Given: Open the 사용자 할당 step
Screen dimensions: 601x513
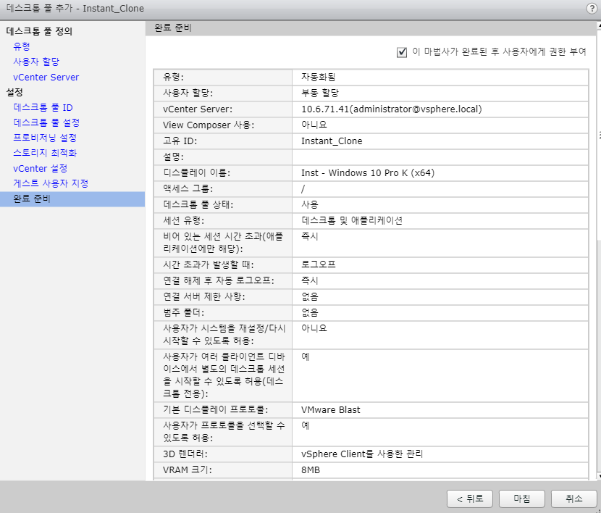Looking at the screenshot, I should pyautogui.click(x=36, y=62).
